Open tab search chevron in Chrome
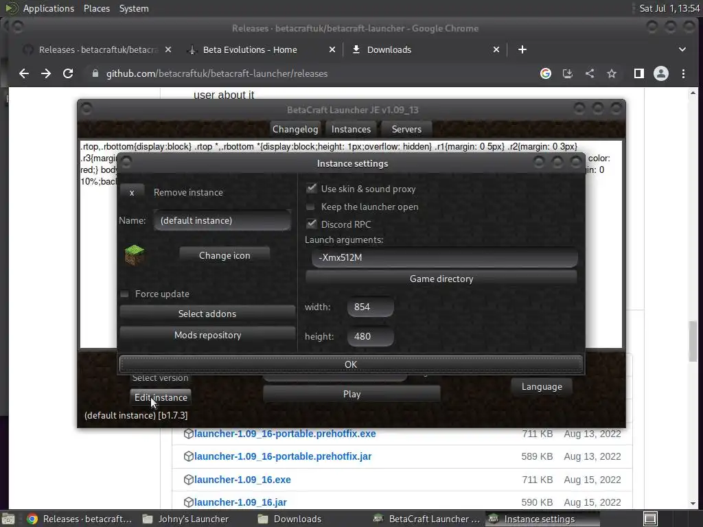Image resolution: width=703 pixels, height=527 pixels. 682,49
